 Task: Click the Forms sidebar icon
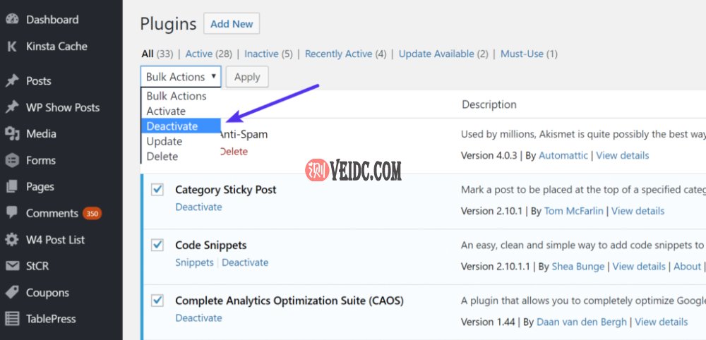[12, 160]
